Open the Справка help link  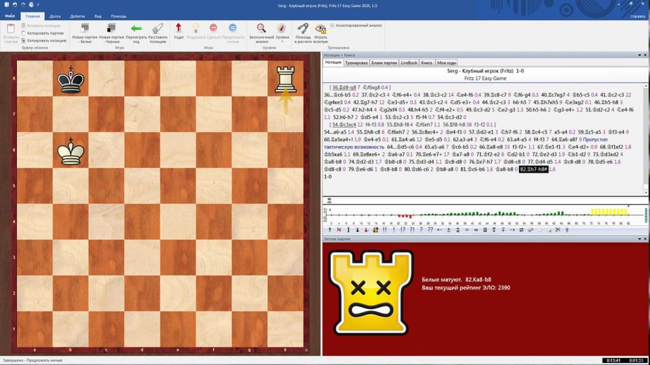point(637,16)
